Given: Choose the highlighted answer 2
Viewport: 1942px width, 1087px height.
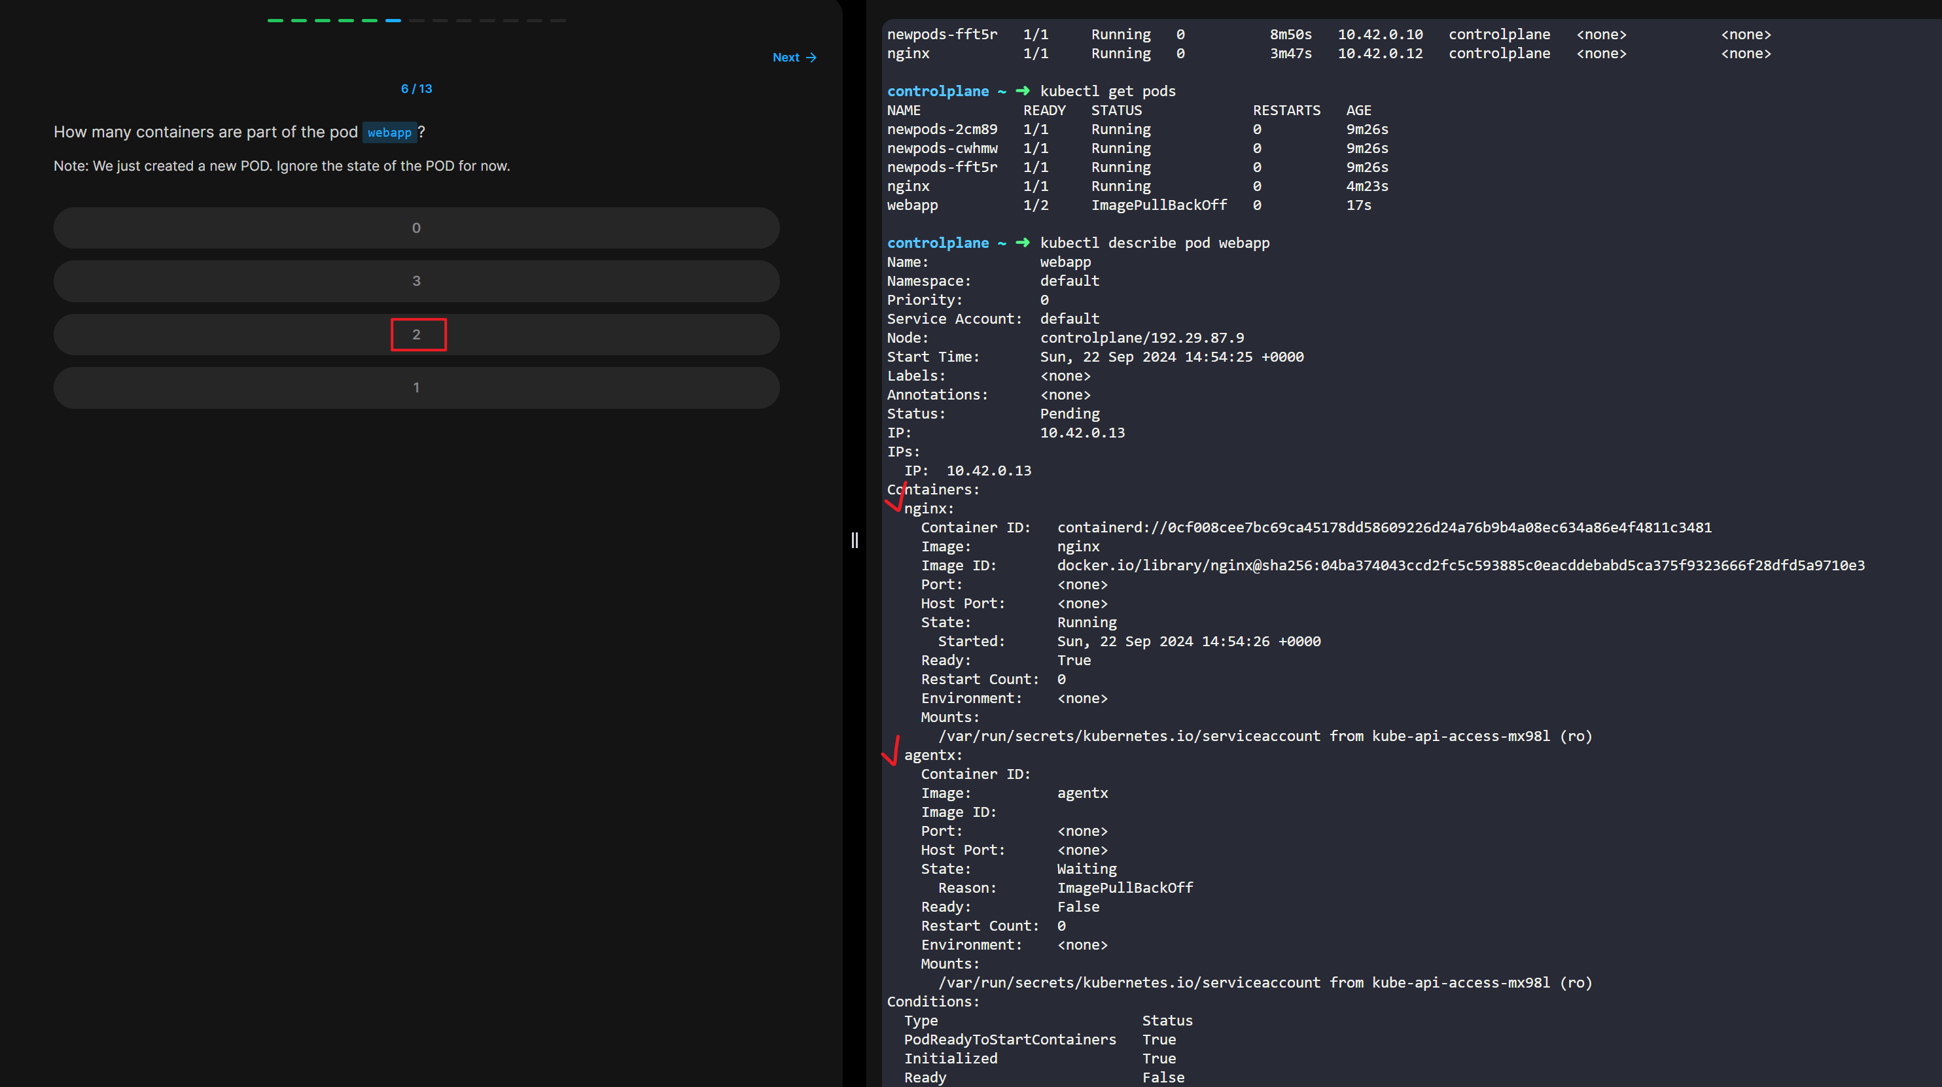Looking at the screenshot, I should pos(416,335).
